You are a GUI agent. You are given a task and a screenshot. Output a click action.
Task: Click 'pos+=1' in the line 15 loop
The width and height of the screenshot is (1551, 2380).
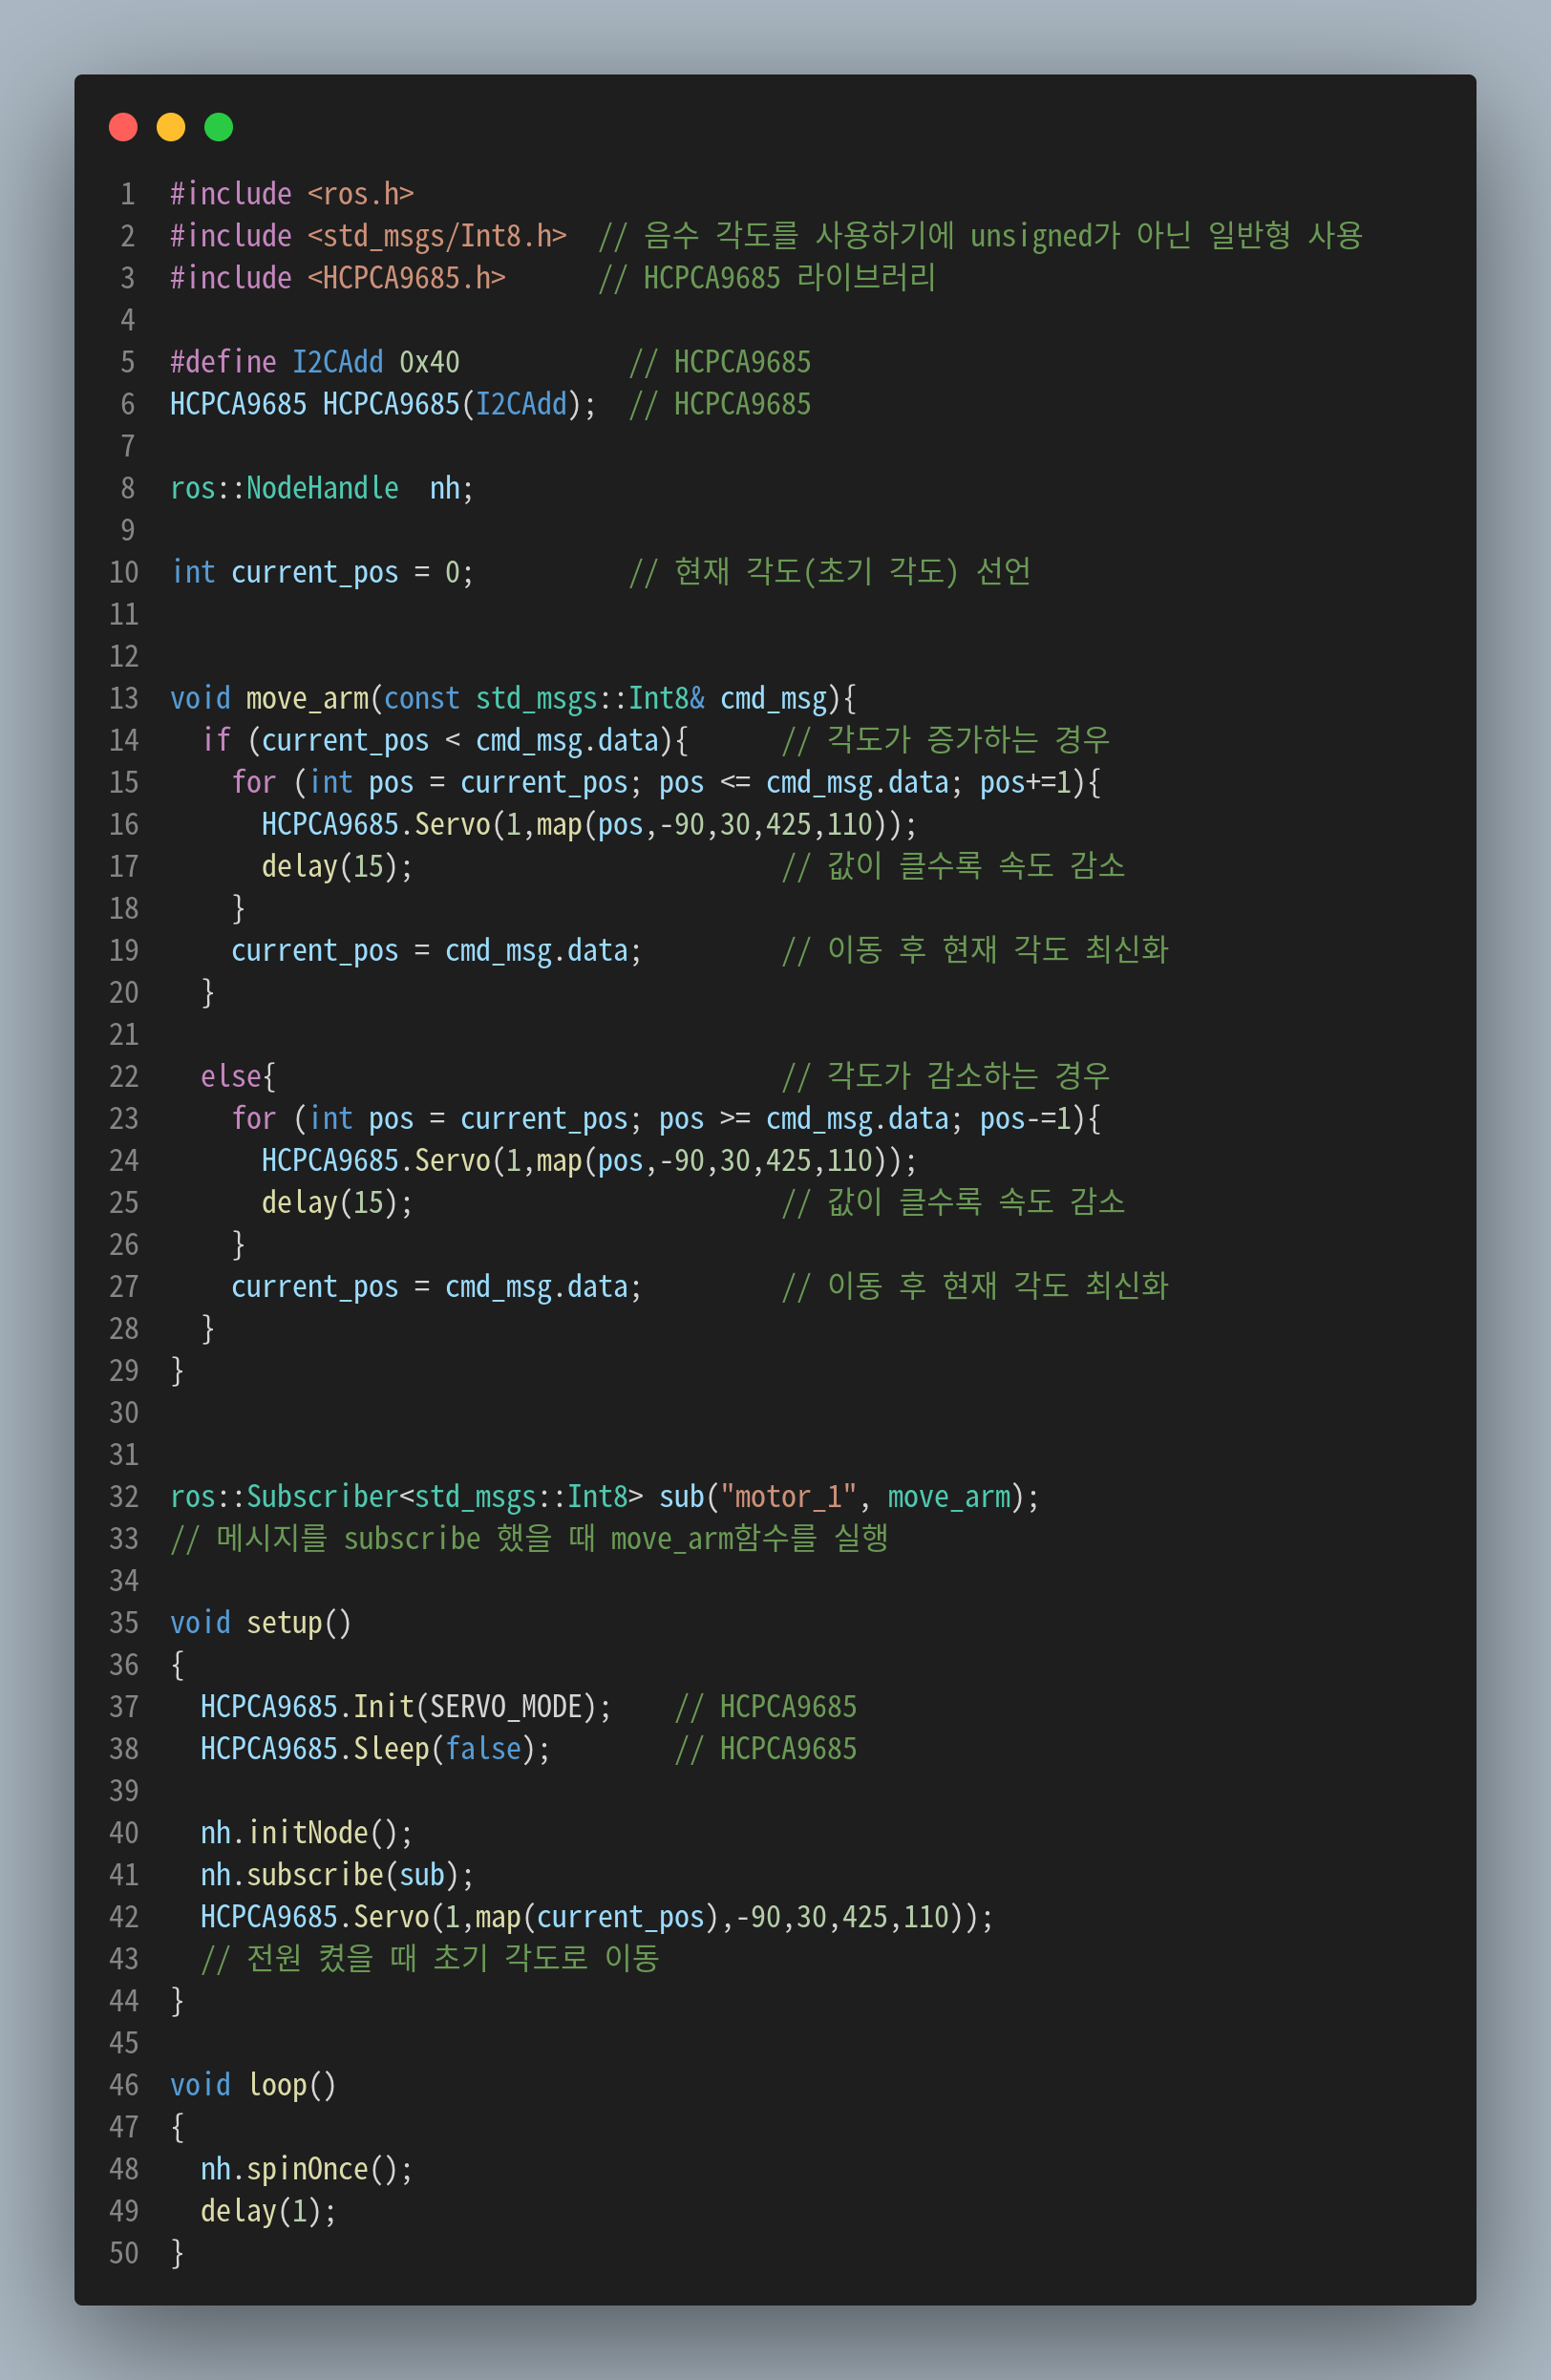tap(1025, 782)
